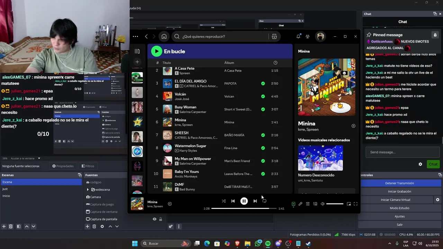Viewport: 443px width, 249px height.
Task: Skip to previous track in Spotify
Action: click(233, 201)
